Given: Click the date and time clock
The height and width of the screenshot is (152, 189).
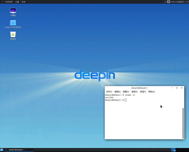Looking at the screenshot, I should pyautogui.click(x=179, y=2).
